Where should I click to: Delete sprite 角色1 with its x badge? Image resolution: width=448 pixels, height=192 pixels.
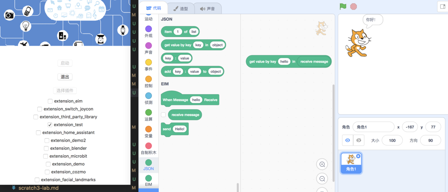click(x=358, y=156)
